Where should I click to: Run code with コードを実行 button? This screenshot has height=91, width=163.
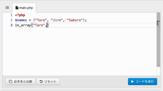tap(143, 81)
